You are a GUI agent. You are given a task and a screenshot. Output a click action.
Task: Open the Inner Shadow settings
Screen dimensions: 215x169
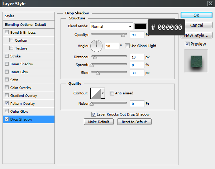22,64
